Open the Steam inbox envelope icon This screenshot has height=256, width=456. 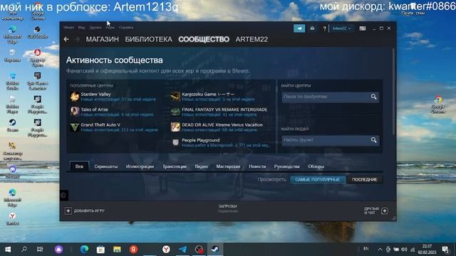[x=312, y=28]
